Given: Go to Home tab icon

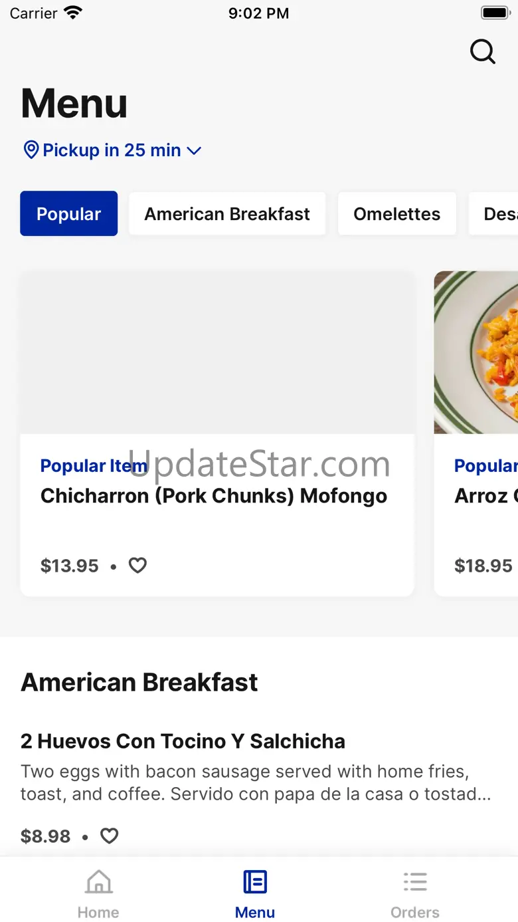Looking at the screenshot, I should click(98, 883).
